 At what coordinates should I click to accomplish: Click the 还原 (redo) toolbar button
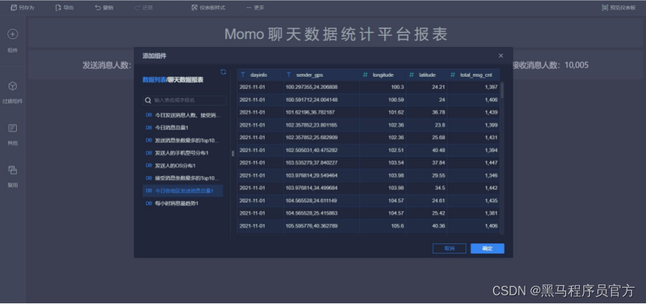[143, 7]
